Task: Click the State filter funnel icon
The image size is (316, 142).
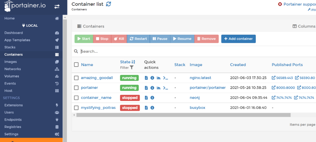Action: coord(132,68)
